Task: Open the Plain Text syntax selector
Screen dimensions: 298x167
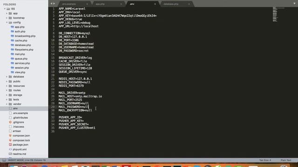Action: point(286,160)
